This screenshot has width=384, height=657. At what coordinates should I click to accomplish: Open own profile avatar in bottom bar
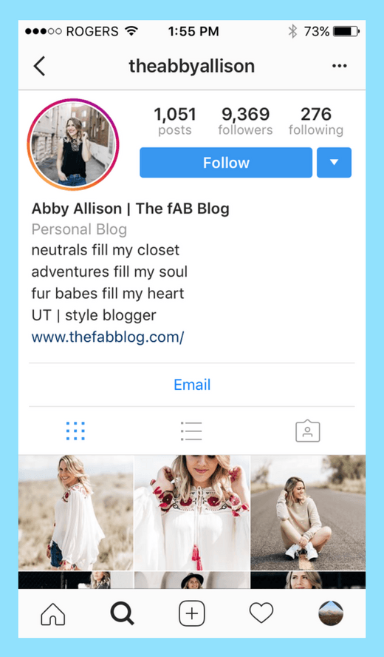[330, 613]
